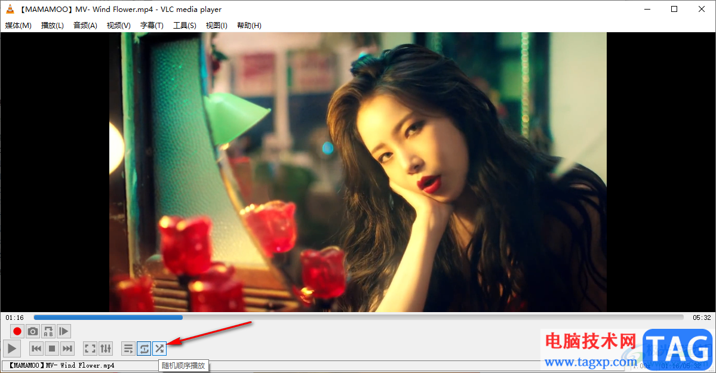Viewport: 716px width, 373px height.
Task: Take a video snapshot with camera icon
Action: 33,331
